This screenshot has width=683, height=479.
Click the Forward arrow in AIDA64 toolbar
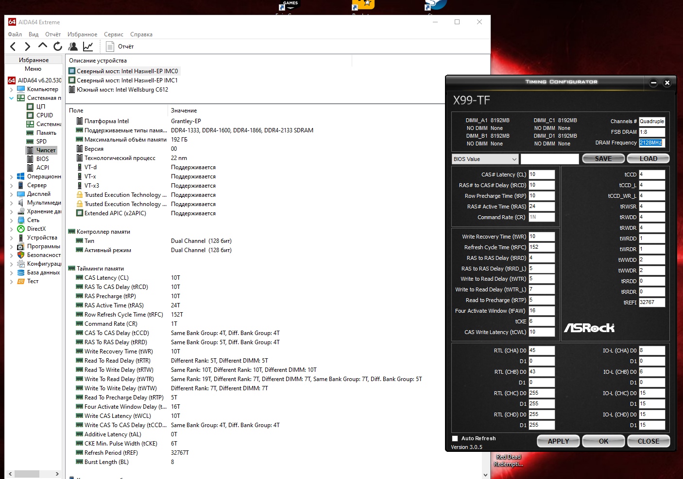(28, 47)
